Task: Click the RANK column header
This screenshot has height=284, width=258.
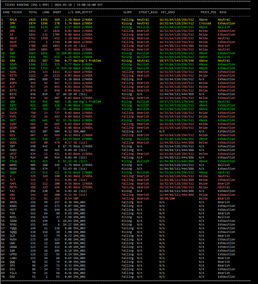Action: 6,12
